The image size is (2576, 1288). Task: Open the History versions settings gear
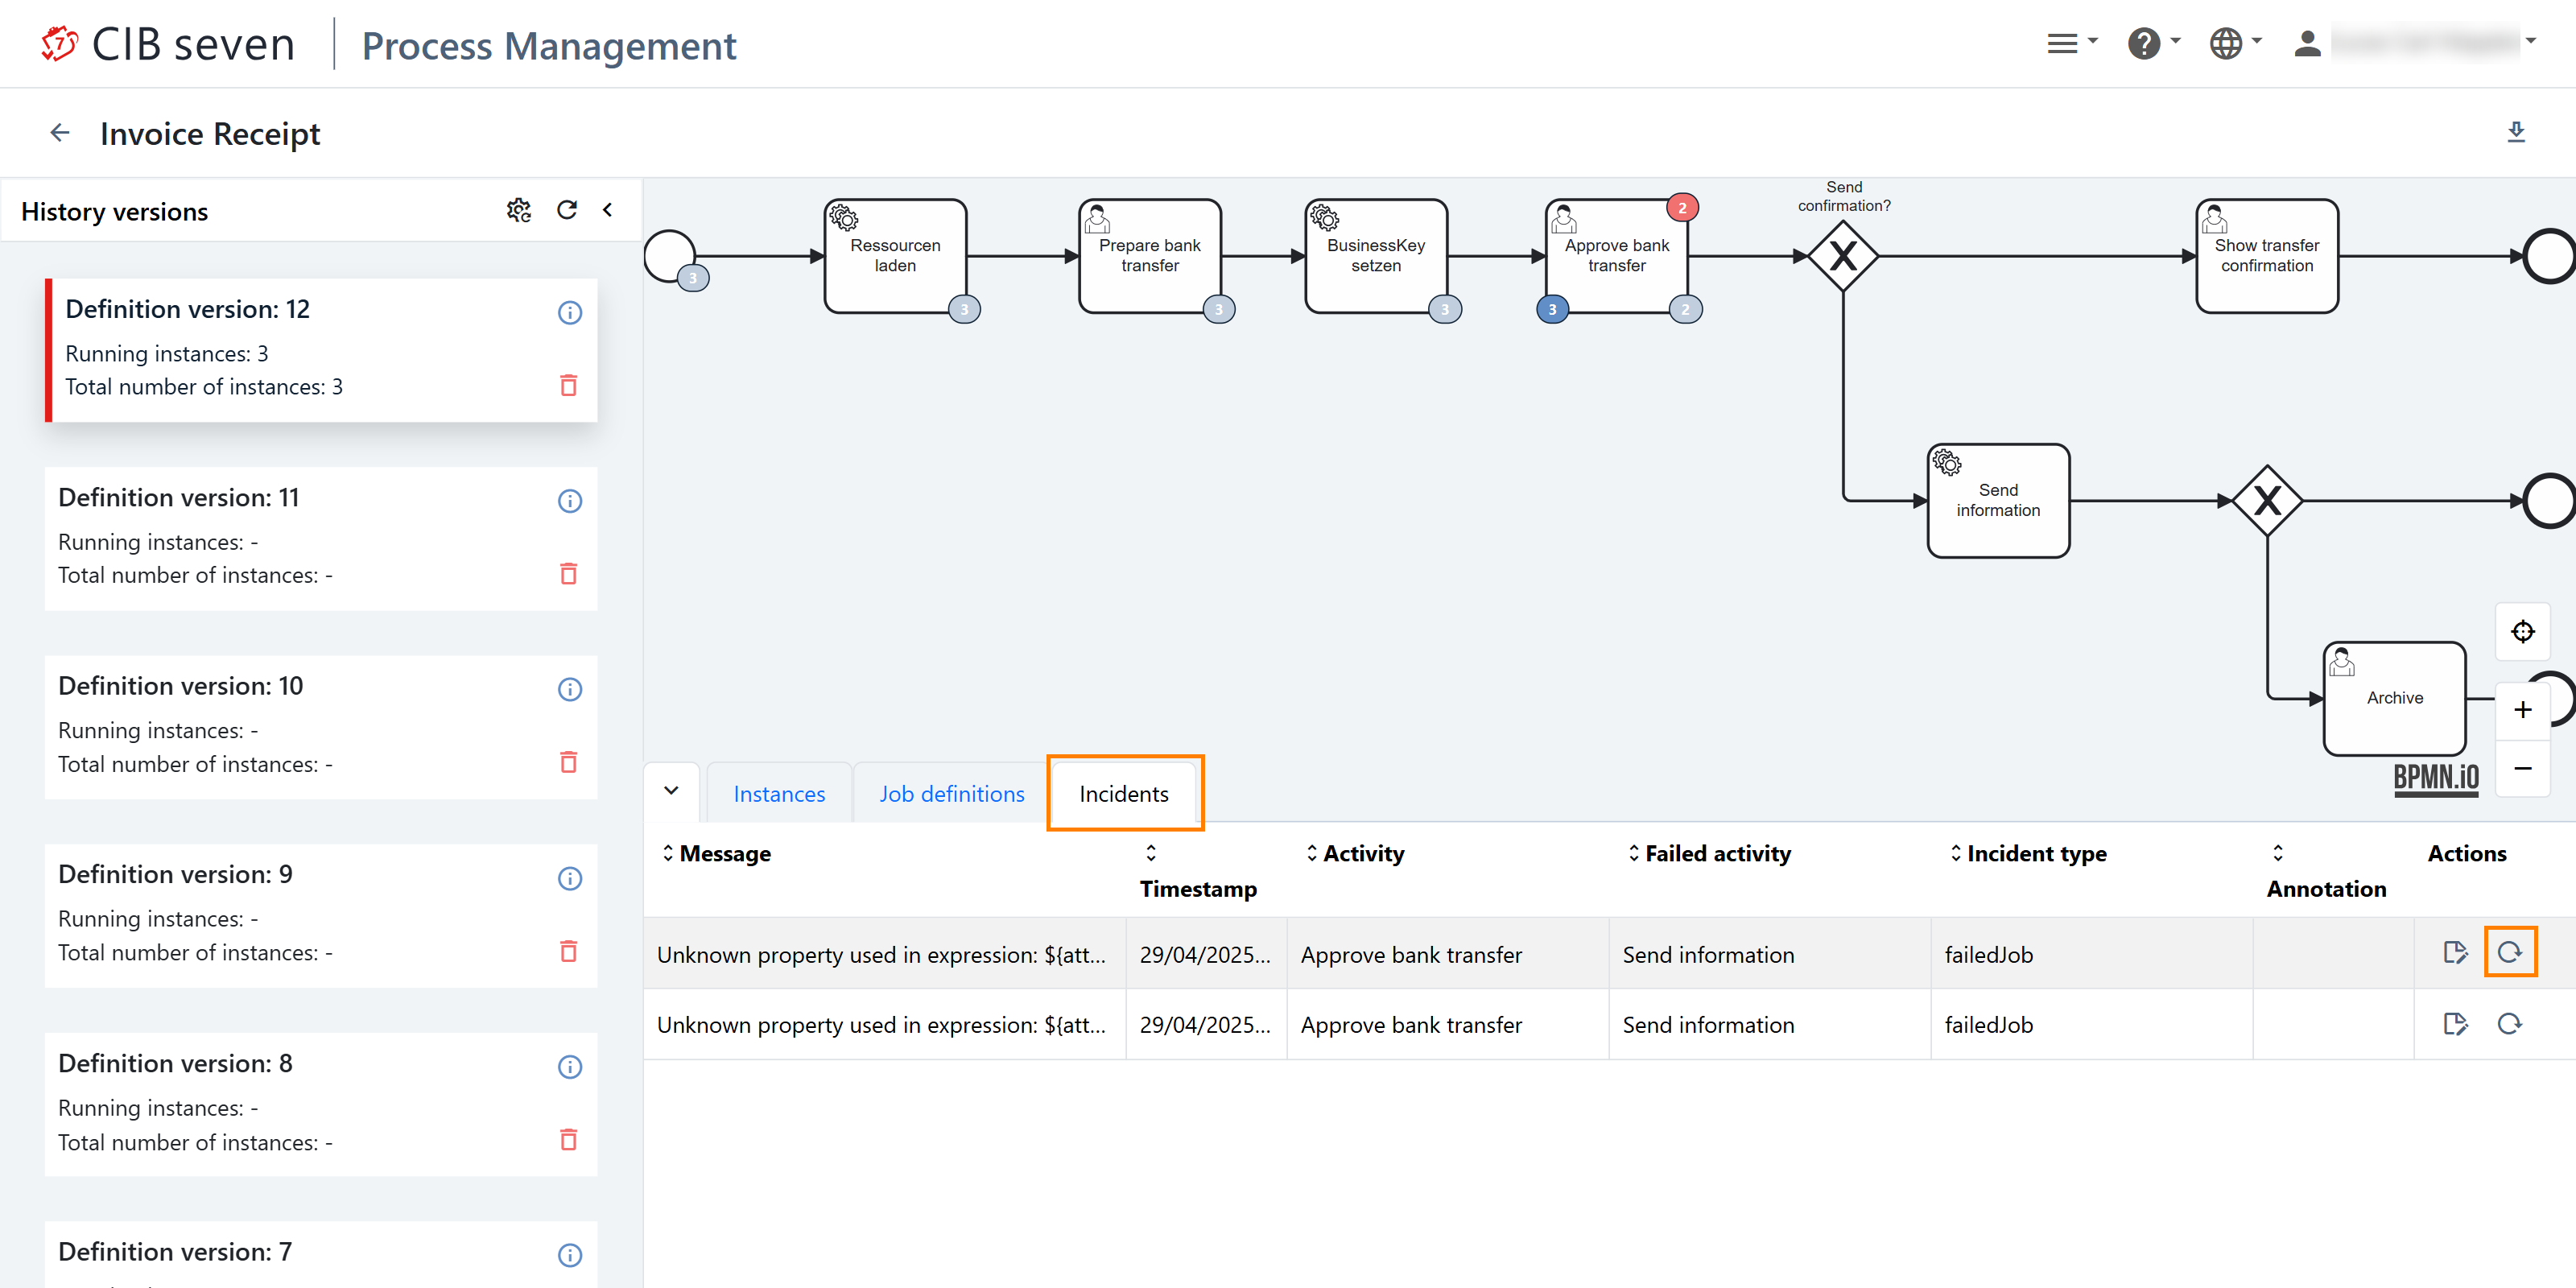[x=518, y=210]
